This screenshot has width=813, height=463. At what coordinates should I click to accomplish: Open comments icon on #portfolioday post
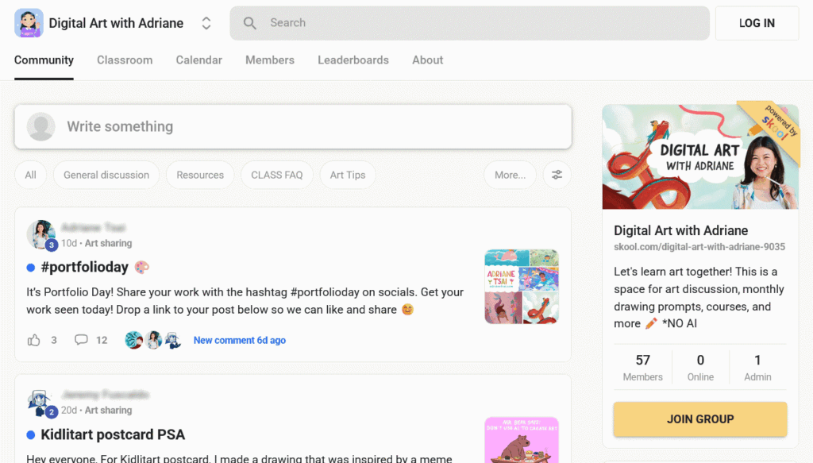(81, 340)
